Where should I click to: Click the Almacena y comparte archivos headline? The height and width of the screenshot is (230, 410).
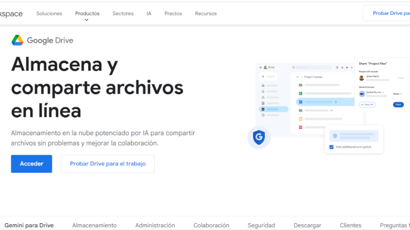tap(97, 87)
